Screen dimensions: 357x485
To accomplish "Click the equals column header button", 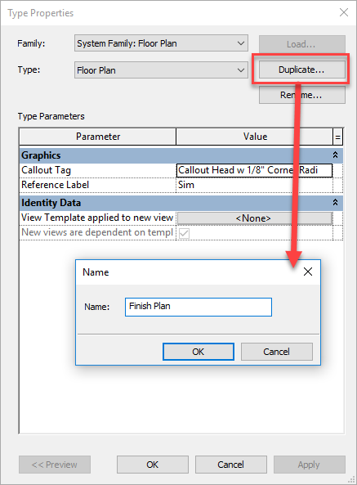I will pyautogui.click(x=338, y=137).
